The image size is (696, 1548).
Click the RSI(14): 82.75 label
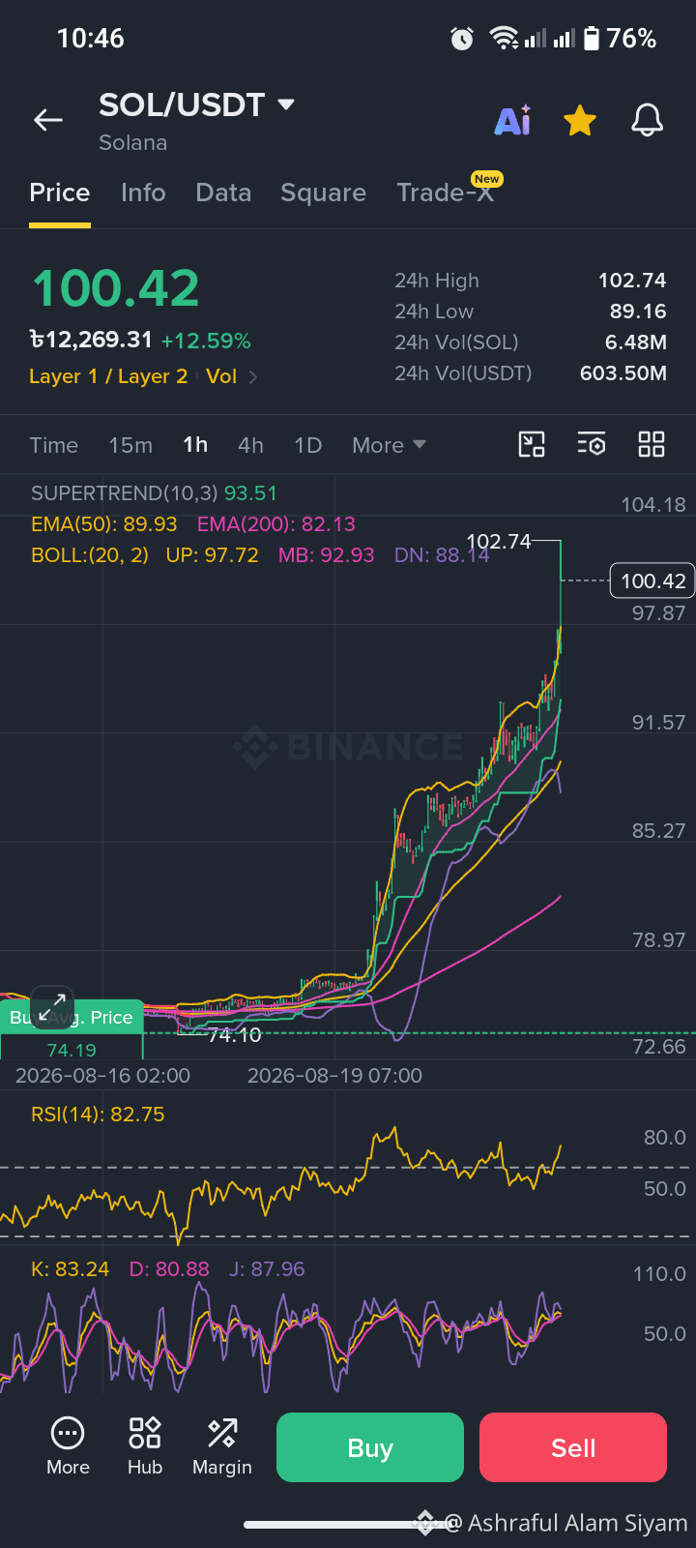pyautogui.click(x=98, y=1115)
